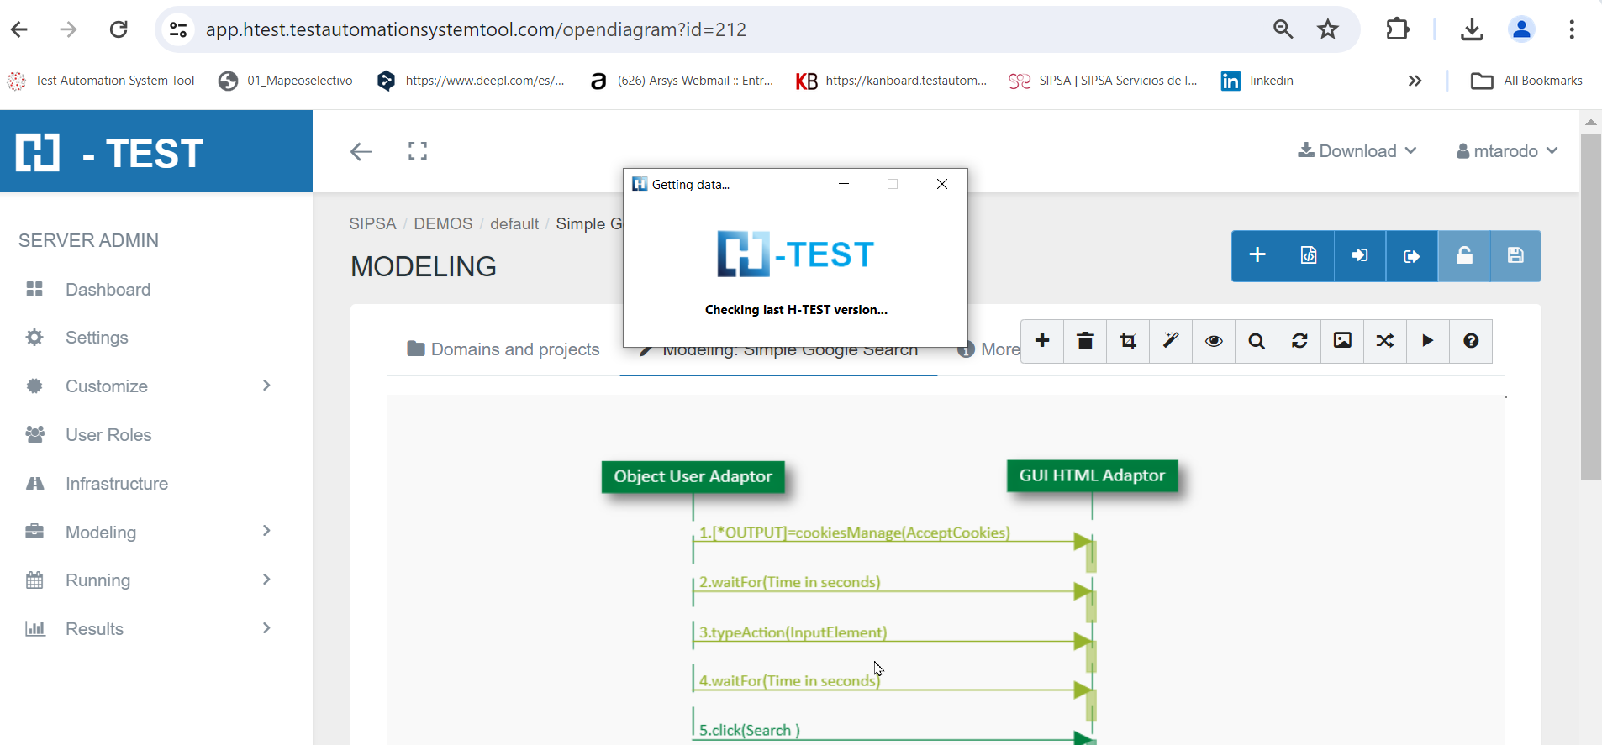Click the SIPSA breadcrumb link
Viewport: 1602px width, 745px height.
(x=372, y=224)
